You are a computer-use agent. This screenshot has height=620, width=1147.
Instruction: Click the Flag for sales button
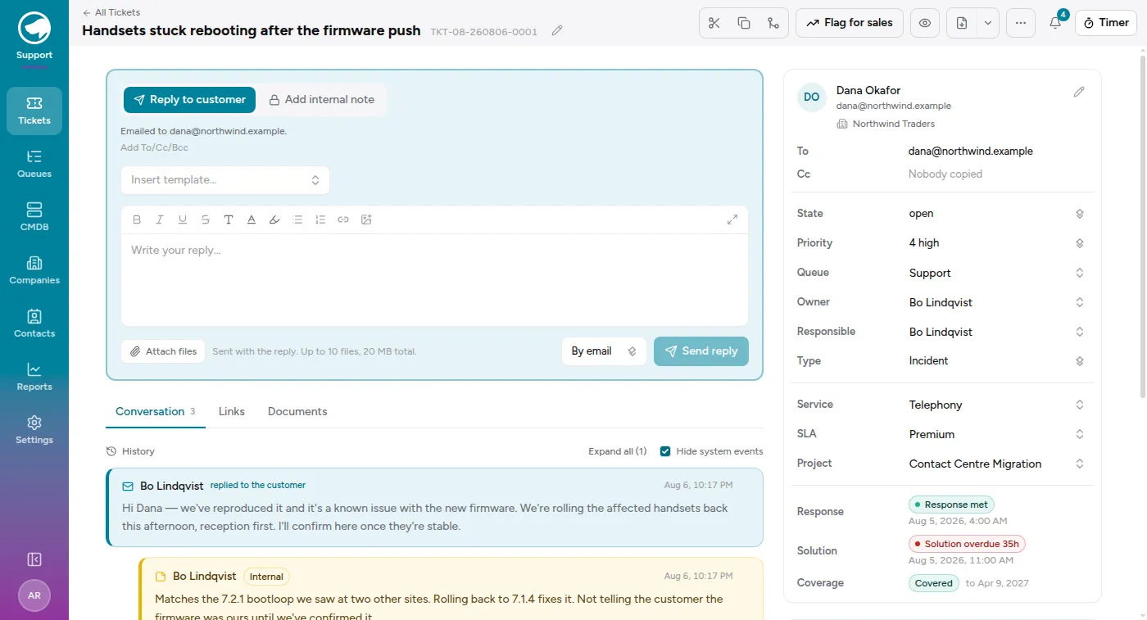point(850,23)
